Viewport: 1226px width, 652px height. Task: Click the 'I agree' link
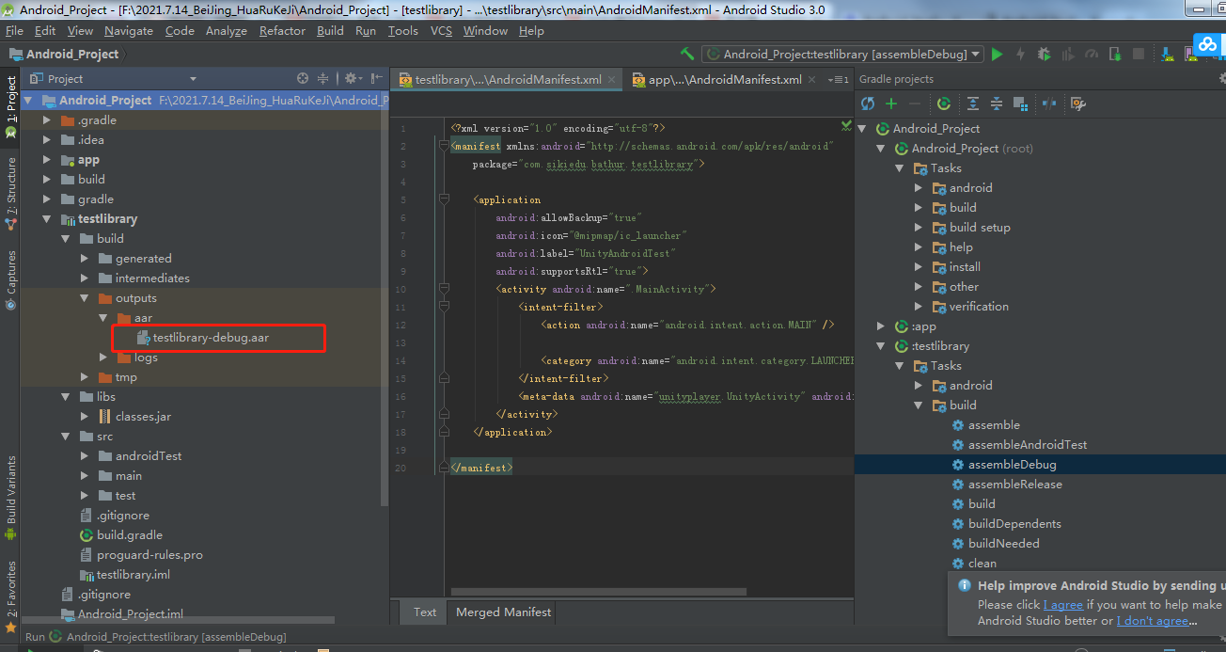[x=1063, y=605]
